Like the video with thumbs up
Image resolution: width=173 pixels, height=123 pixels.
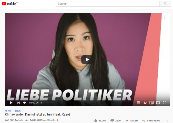tap(95, 121)
